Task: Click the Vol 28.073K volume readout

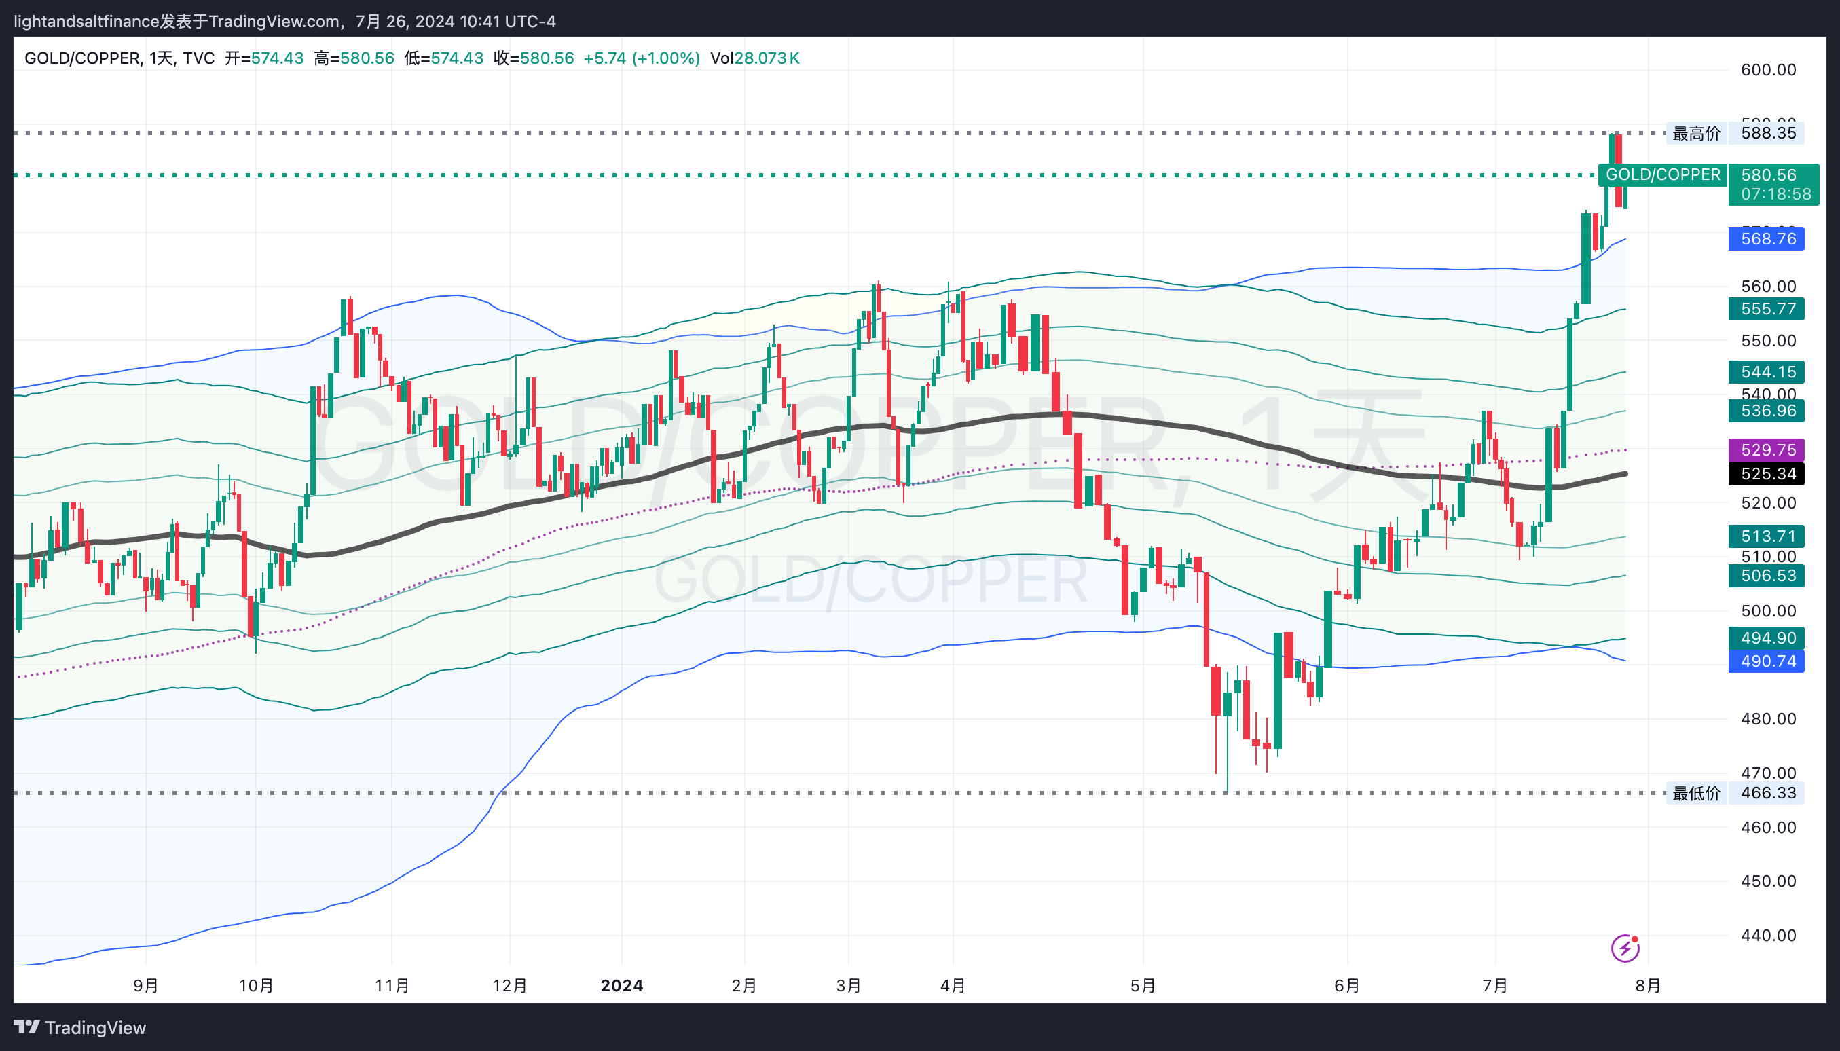Action: click(x=754, y=58)
